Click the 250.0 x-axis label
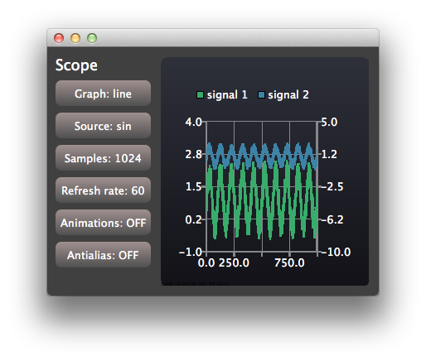 234,262
